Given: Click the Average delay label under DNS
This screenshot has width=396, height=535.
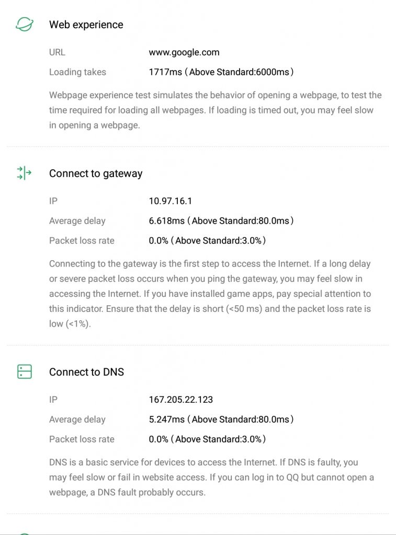Looking at the screenshot, I should pyautogui.click(x=77, y=420).
